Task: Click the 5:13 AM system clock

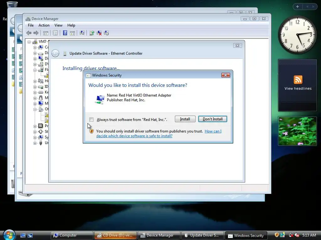Action: coord(309,235)
